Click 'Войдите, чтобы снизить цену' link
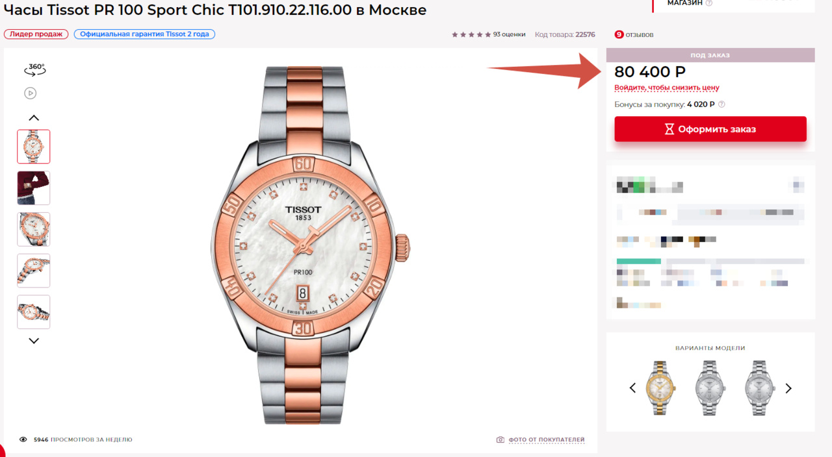The height and width of the screenshot is (457, 832). 667,88
